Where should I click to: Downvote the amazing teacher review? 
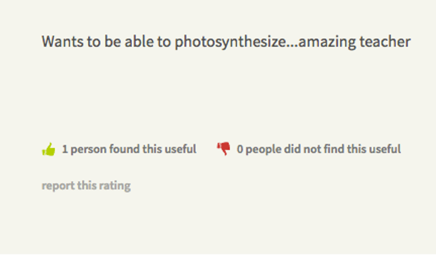coord(223,149)
